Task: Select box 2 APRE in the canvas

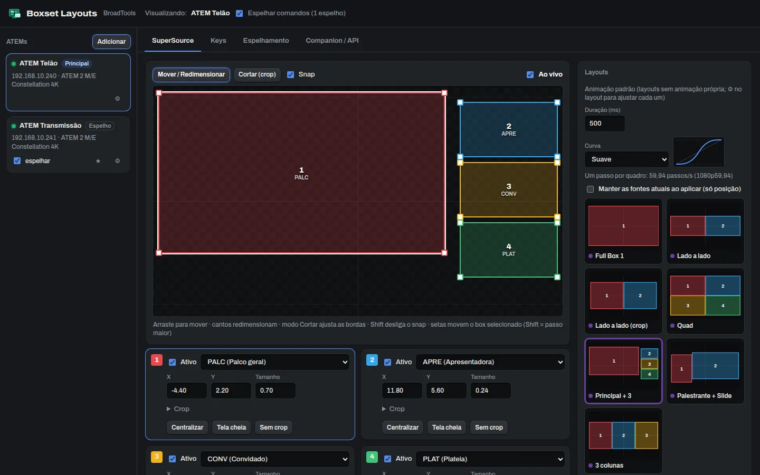Action: (509, 129)
